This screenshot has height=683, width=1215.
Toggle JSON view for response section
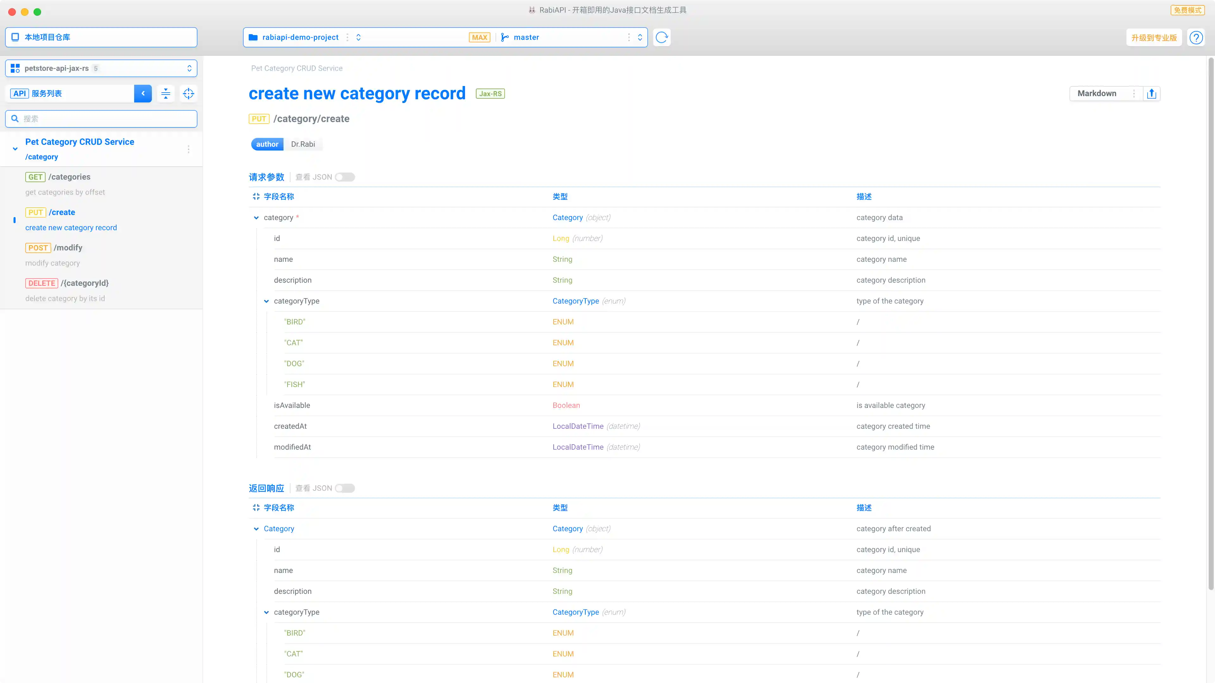pyautogui.click(x=345, y=488)
